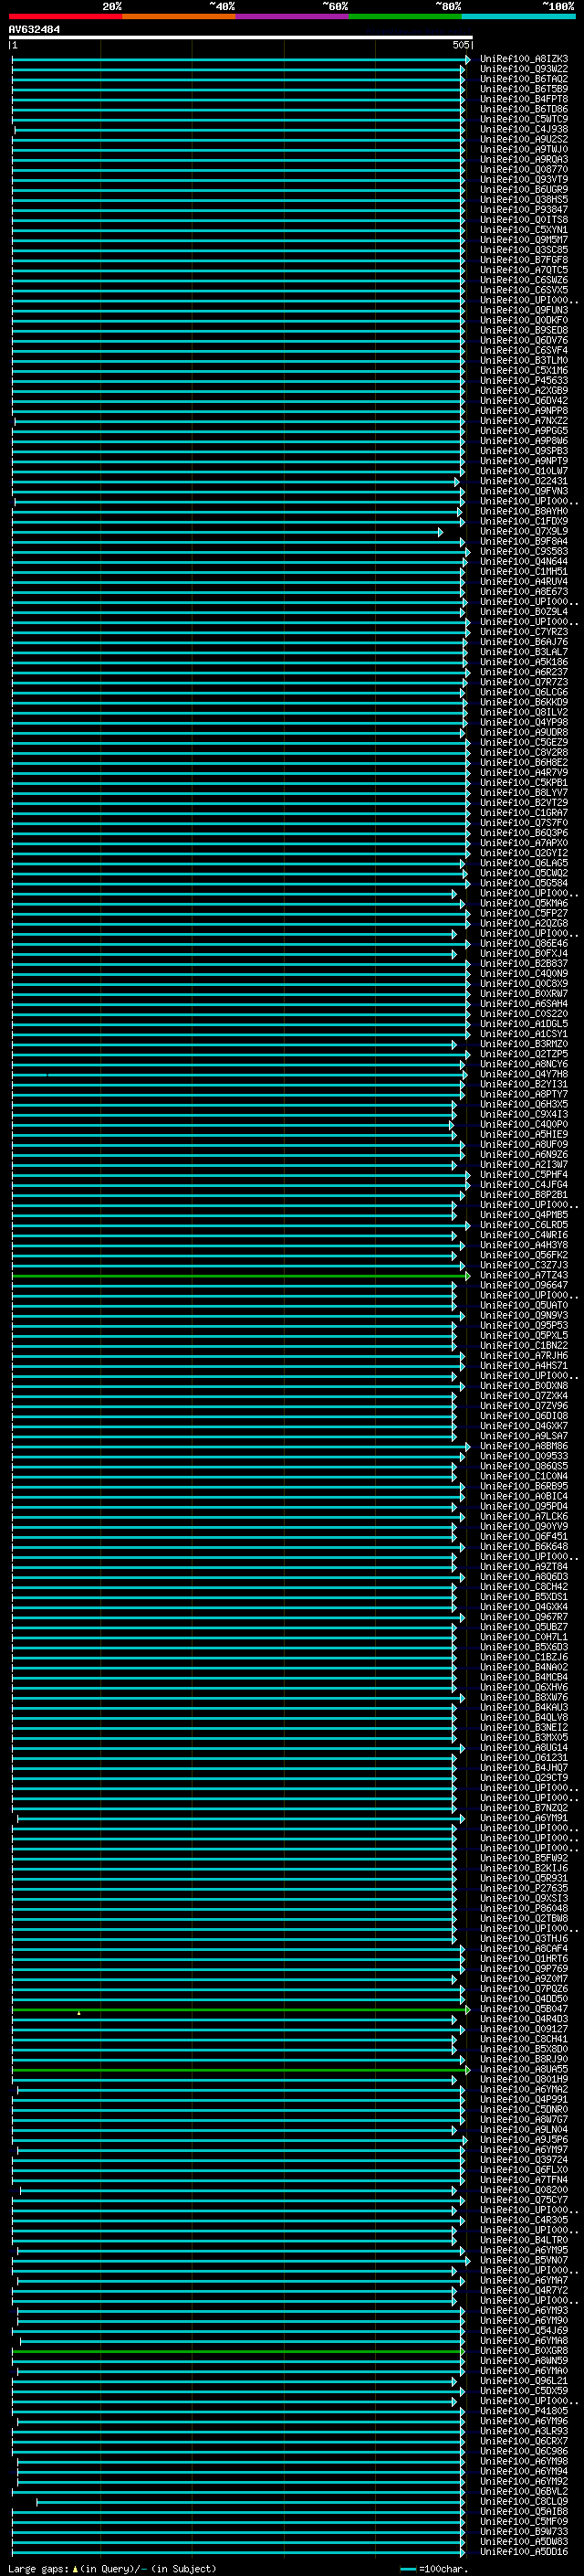Select label UniRef100_O22431

pos(524,481)
